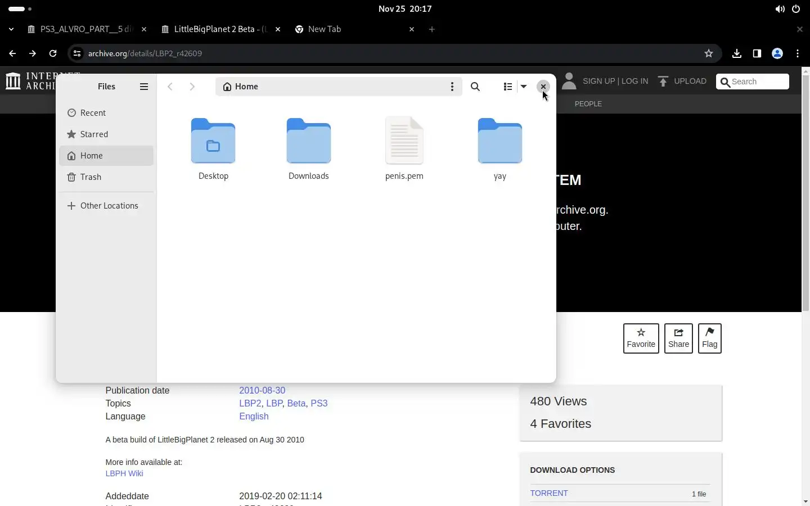Open Recent in Files sidebar

106,113
